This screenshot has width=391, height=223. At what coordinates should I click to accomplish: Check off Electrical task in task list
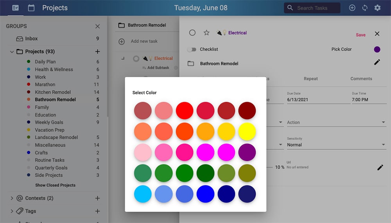136,58
